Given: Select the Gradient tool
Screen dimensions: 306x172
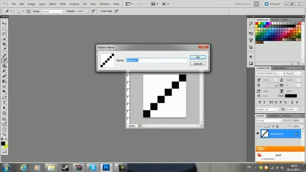Looking at the screenshot, I should pos(4,81).
